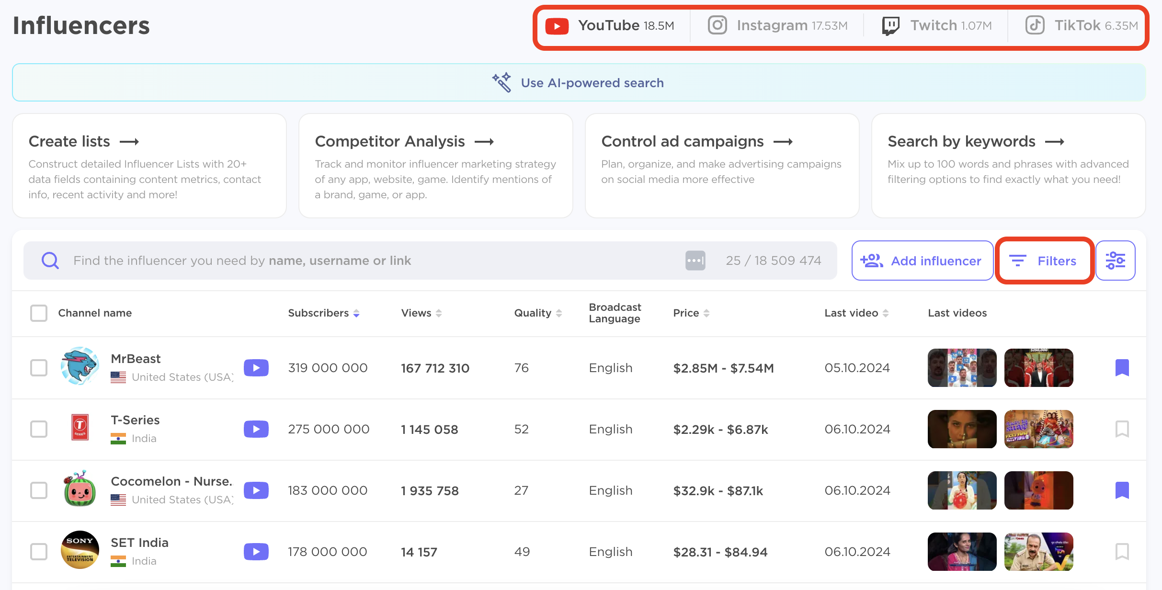Image resolution: width=1162 pixels, height=590 pixels.
Task: Bookmark the T-Series channel
Action: click(1122, 429)
